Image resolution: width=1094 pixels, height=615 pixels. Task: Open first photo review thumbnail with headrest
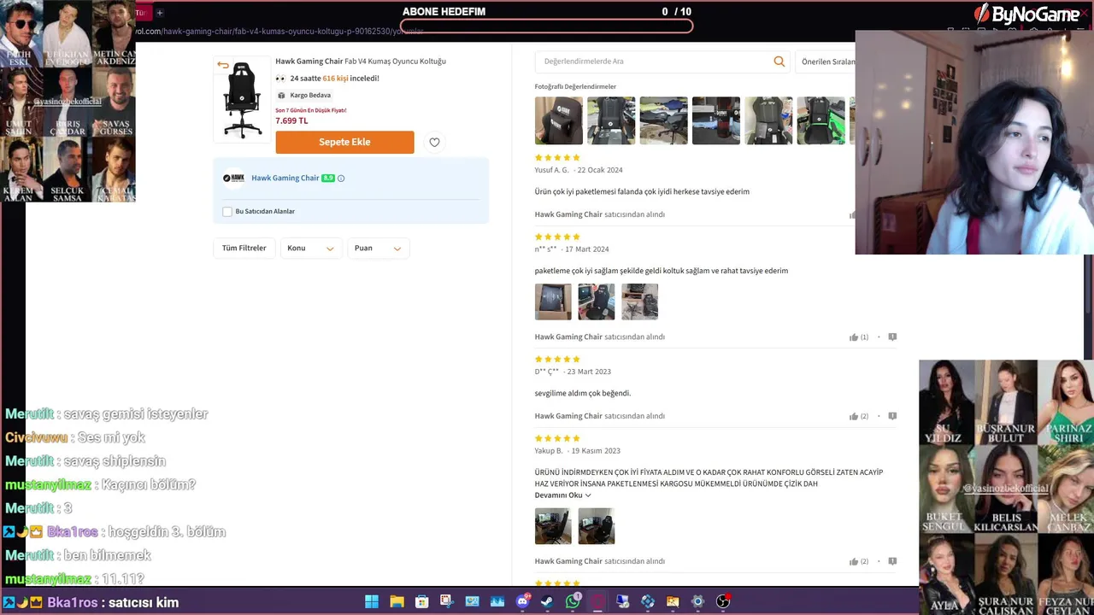559,120
